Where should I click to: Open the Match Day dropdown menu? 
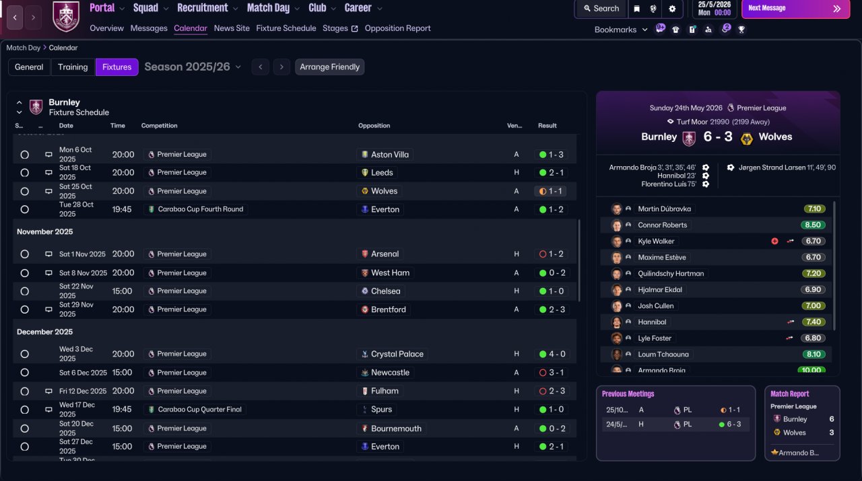[x=273, y=8]
